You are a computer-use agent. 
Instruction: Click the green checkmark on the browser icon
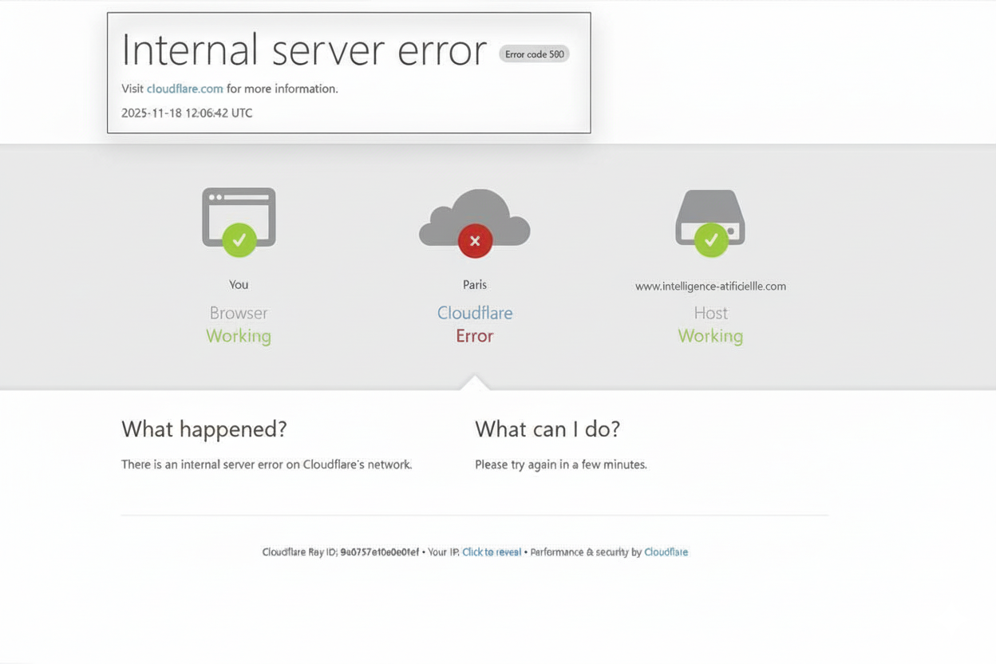click(239, 240)
